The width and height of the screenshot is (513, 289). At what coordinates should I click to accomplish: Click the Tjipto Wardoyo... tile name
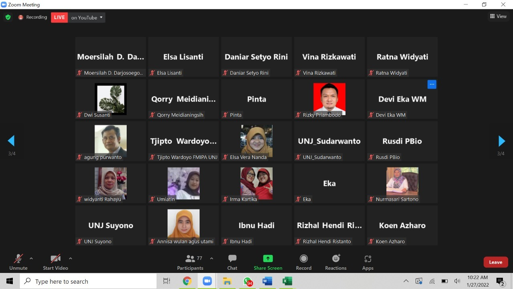(184, 141)
